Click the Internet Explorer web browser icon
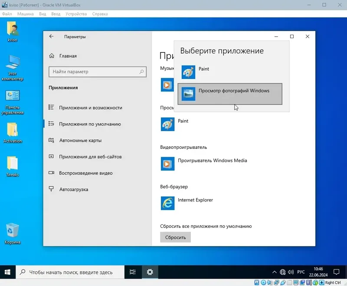The image size is (347, 286). tap(167, 203)
